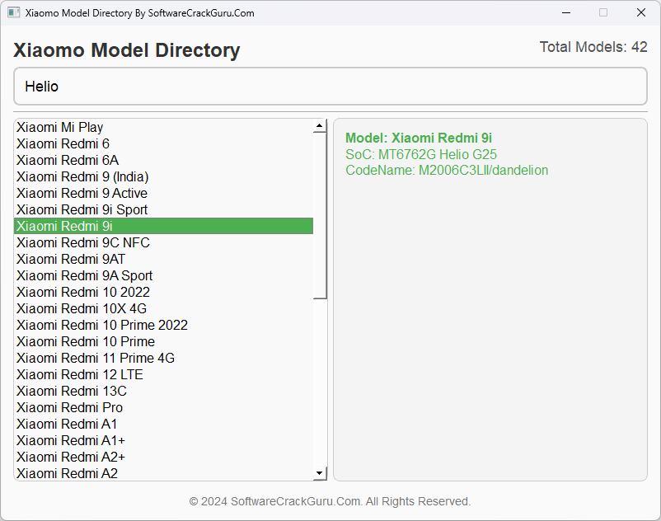Choose Xiaomi Redmi 11 Prime 4G

(163, 358)
